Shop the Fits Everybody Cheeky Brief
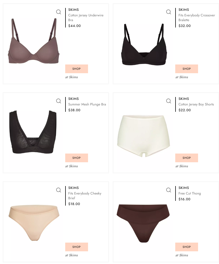The width and height of the screenshot is (219, 264). coord(77,247)
